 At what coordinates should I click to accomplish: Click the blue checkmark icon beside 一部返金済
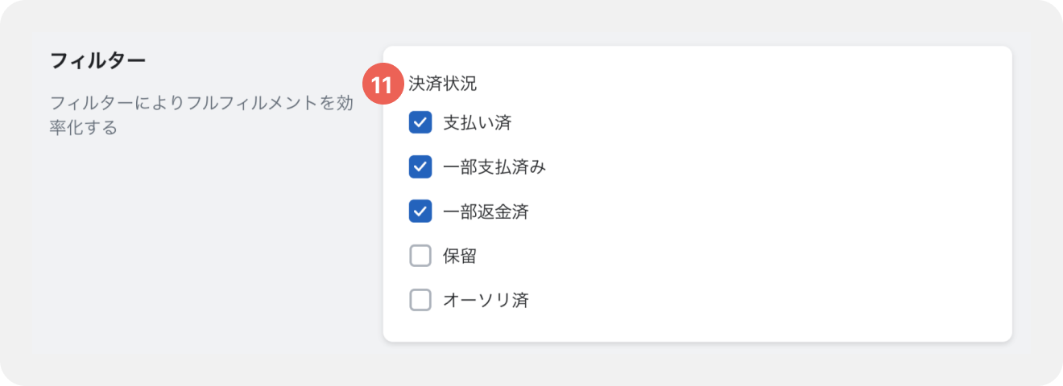coord(420,211)
